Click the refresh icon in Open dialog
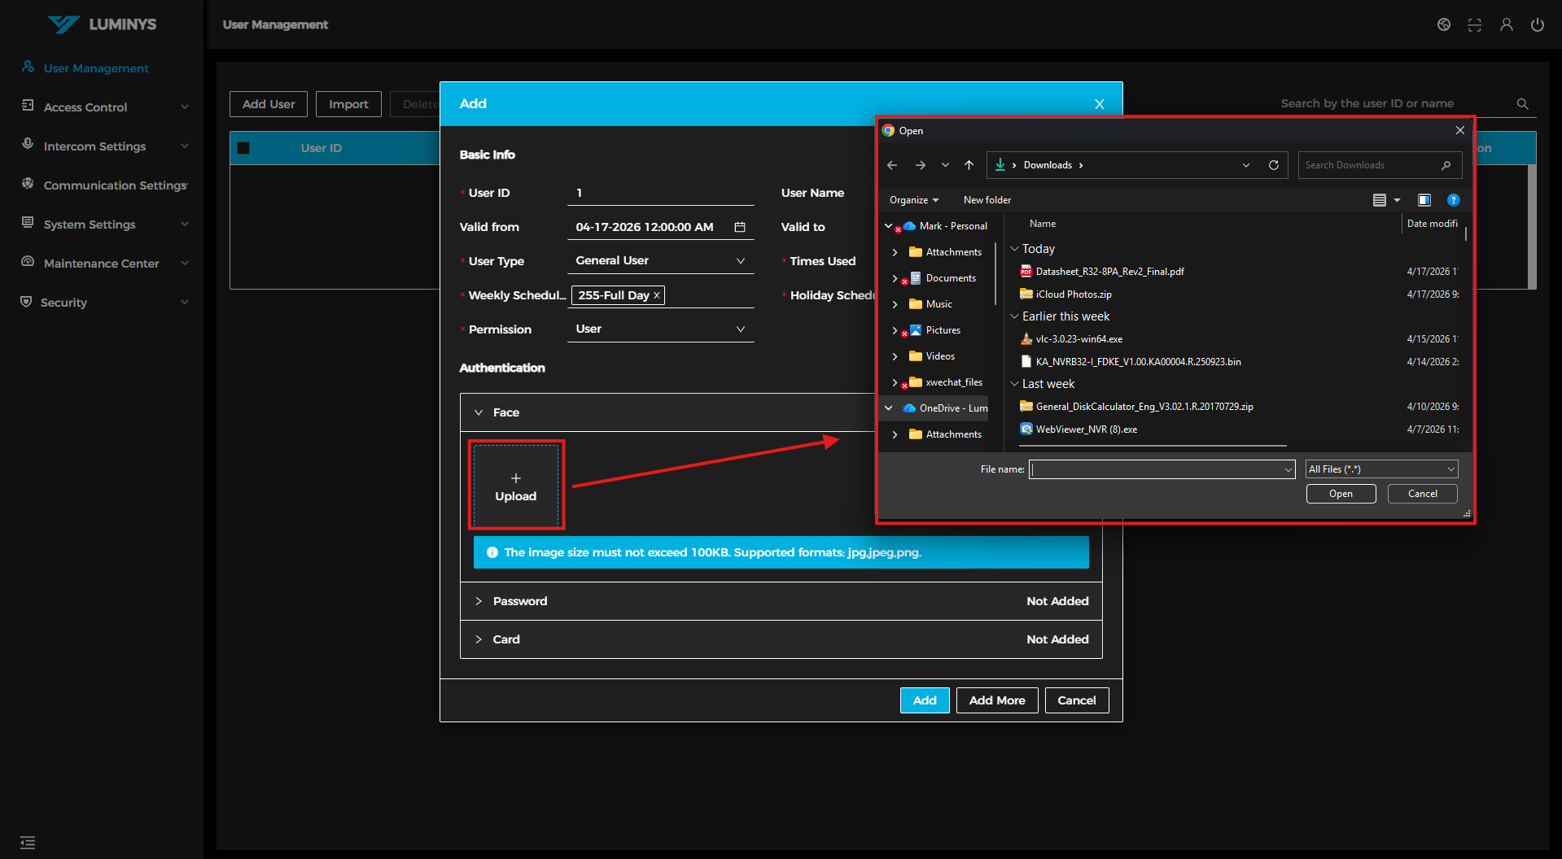The width and height of the screenshot is (1562, 859). 1273,165
